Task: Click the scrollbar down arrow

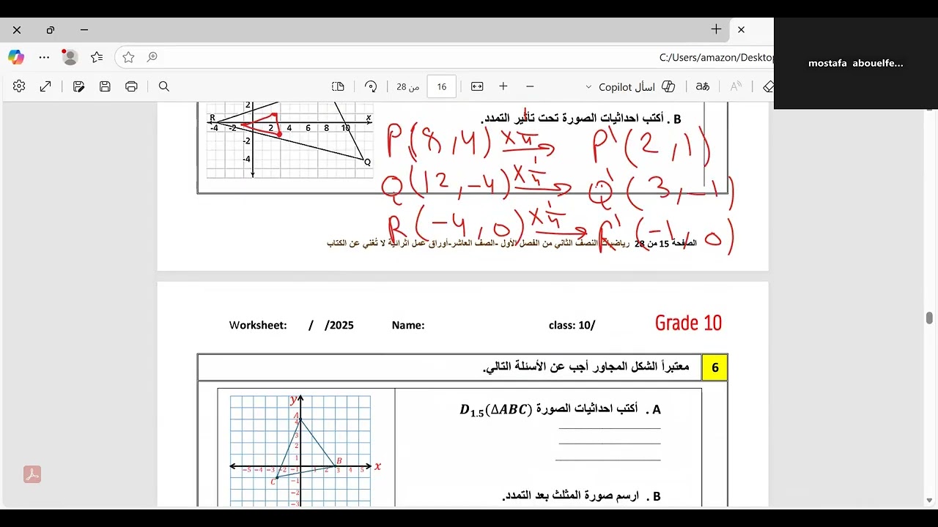Action: (x=929, y=501)
